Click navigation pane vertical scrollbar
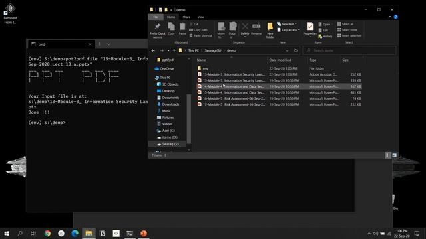Viewport: 426px width, 239px height. [189, 119]
